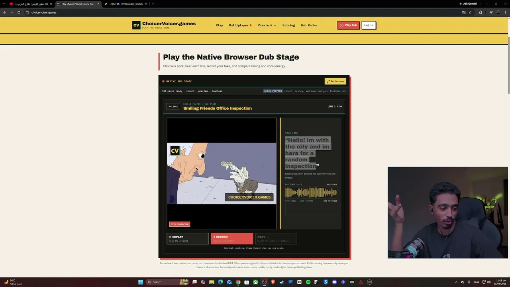510x287 pixels.
Task: Click the disabled Next button
Action: point(276,238)
